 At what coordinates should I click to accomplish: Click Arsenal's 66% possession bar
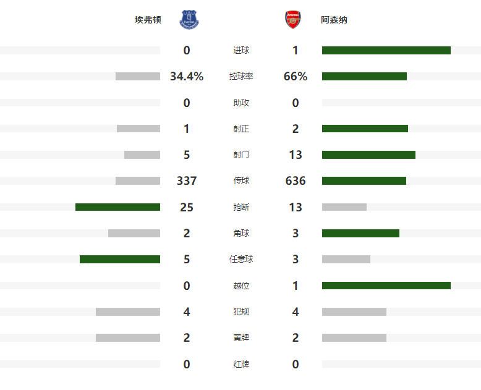pos(364,77)
